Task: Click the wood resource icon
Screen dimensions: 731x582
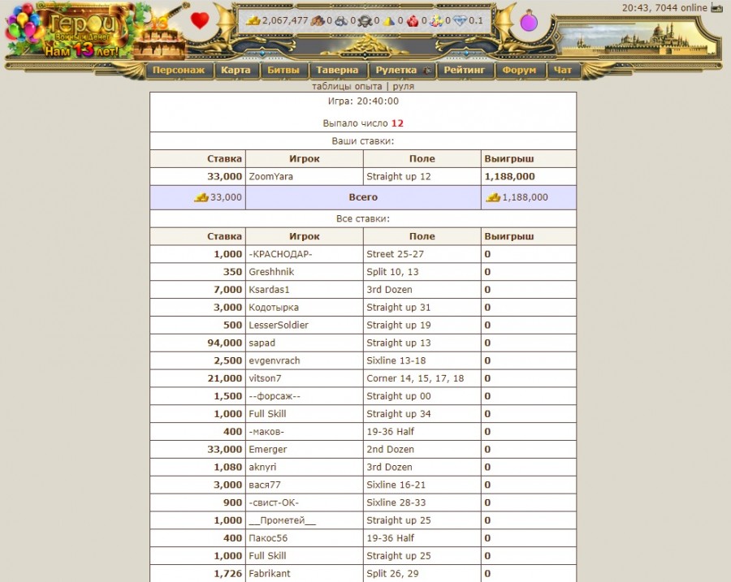Action: pyautogui.click(x=318, y=20)
